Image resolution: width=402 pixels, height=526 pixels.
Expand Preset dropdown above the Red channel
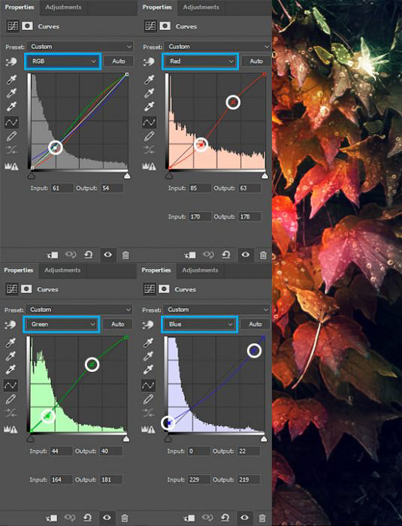217,47
